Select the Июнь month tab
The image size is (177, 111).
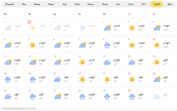(91, 4)
